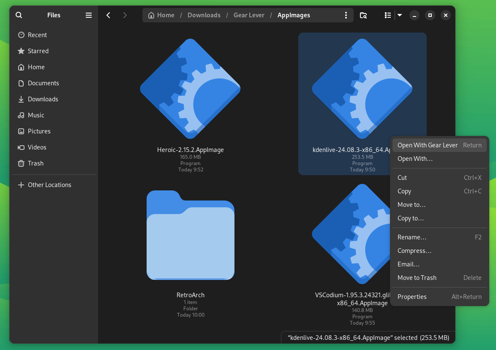This screenshot has width=496, height=350.
Task: Switch to list view layout
Action: click(x=387, y=15)
